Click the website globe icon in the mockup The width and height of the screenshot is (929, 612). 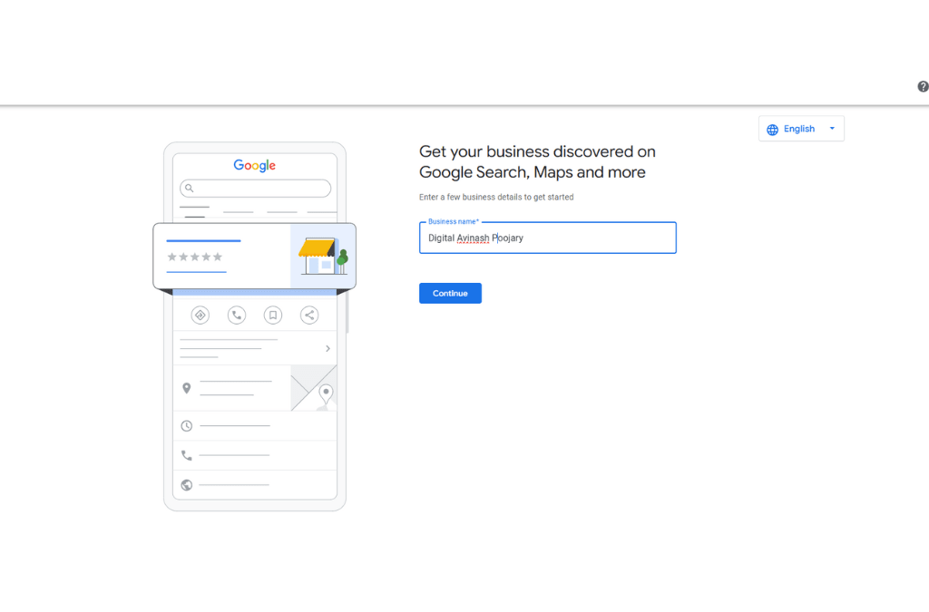[x=187, y=484]
